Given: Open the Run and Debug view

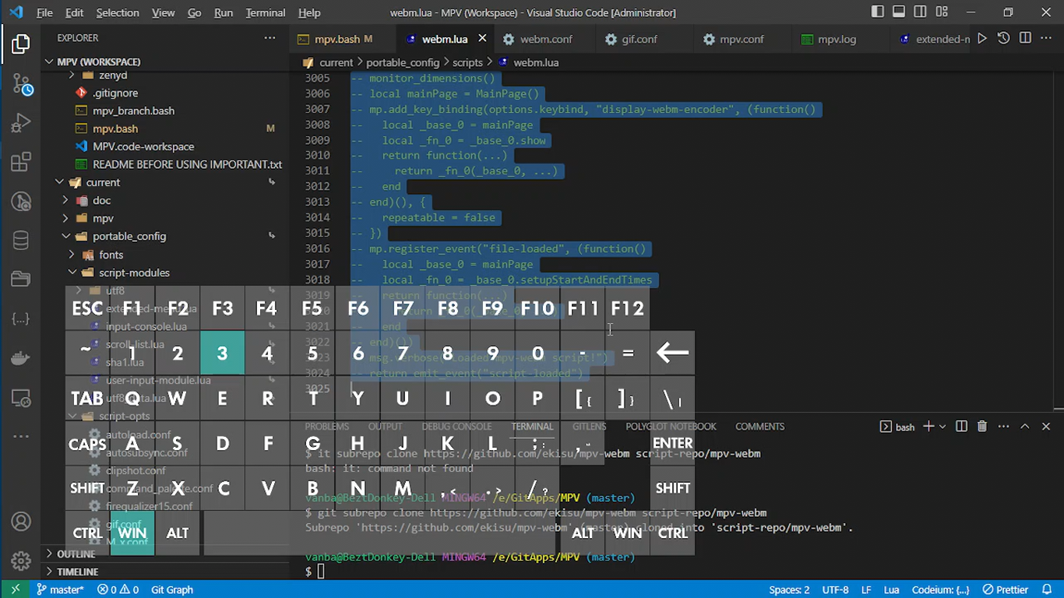Looking at the screenshot, I should (21, 124).
